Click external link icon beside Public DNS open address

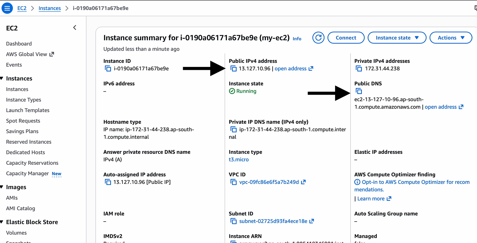click(x=461, y=107)
